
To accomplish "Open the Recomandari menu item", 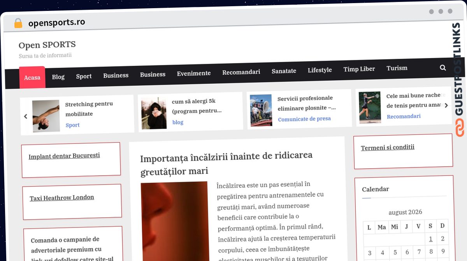I will [x=241, y=72].
